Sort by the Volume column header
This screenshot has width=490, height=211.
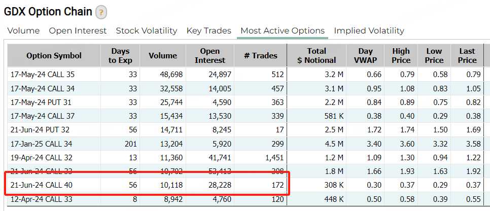(163, 56)
